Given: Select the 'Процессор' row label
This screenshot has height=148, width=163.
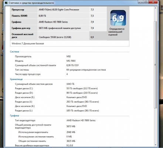Looking at the screenshot, I should click(x=18, y=10).
